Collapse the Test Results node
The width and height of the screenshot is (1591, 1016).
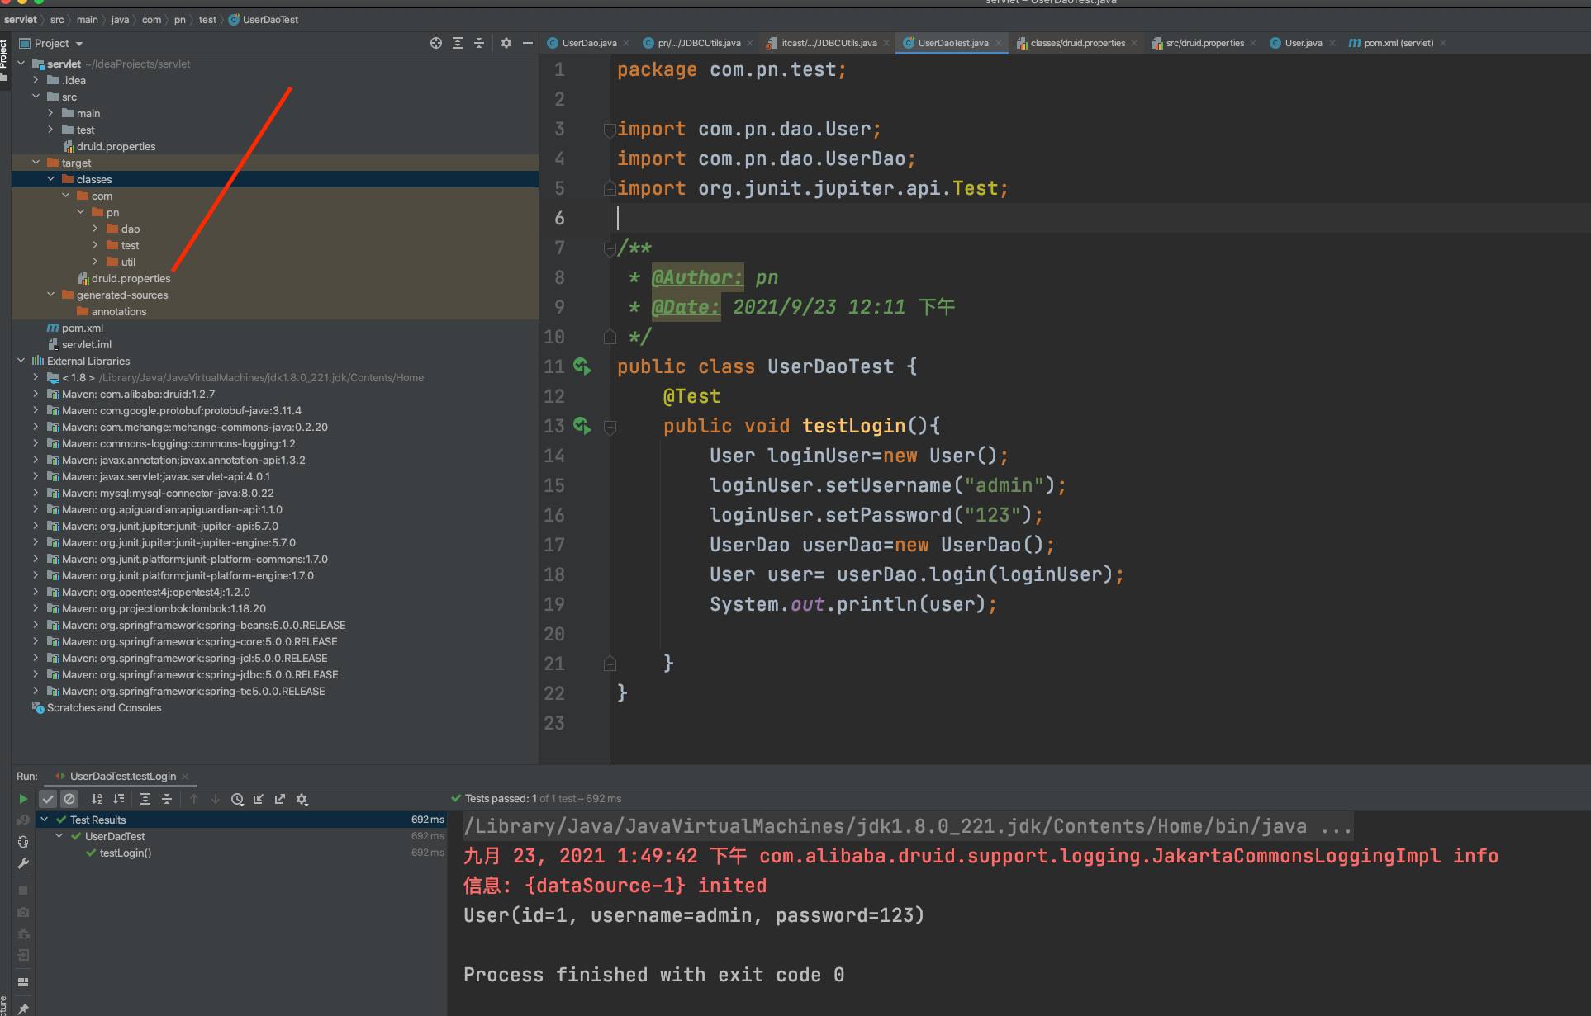(45, 819)
